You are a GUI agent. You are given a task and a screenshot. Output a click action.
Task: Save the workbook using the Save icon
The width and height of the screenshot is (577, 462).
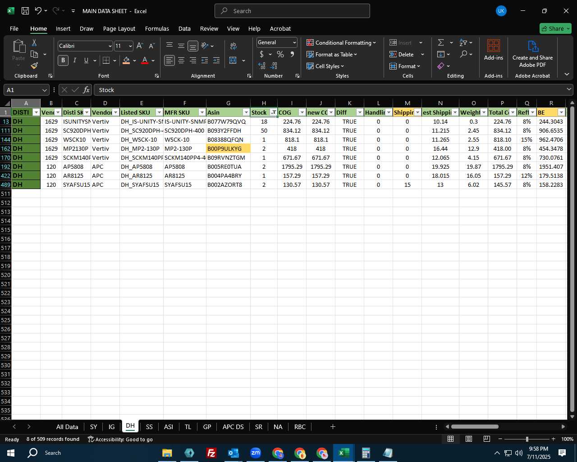coord(25,11)
